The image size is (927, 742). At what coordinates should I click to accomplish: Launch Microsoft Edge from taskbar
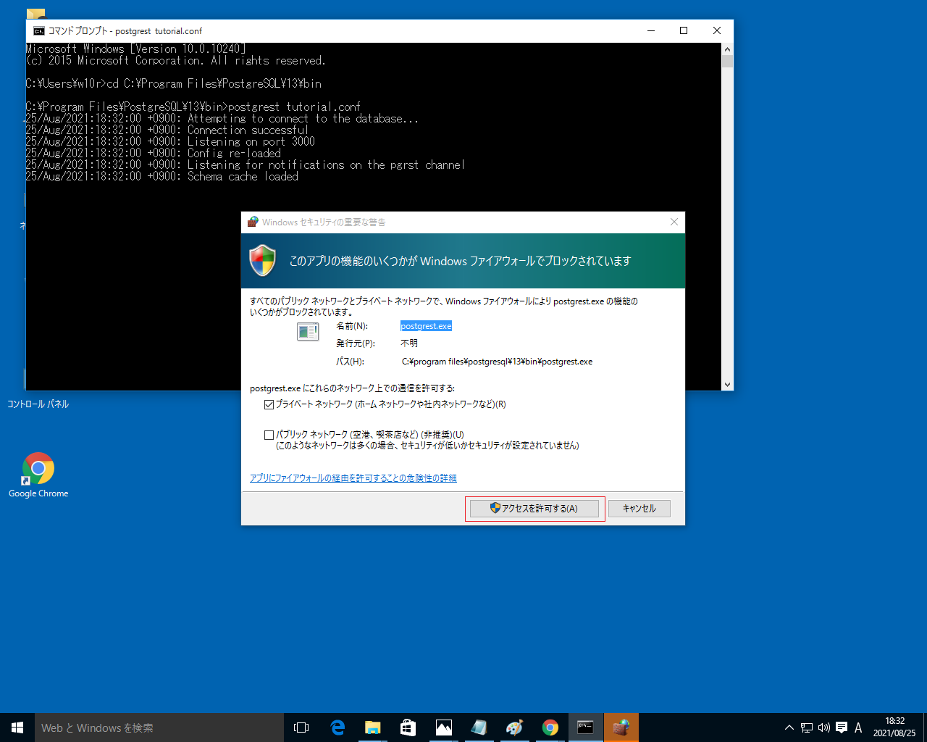(337, 728)
